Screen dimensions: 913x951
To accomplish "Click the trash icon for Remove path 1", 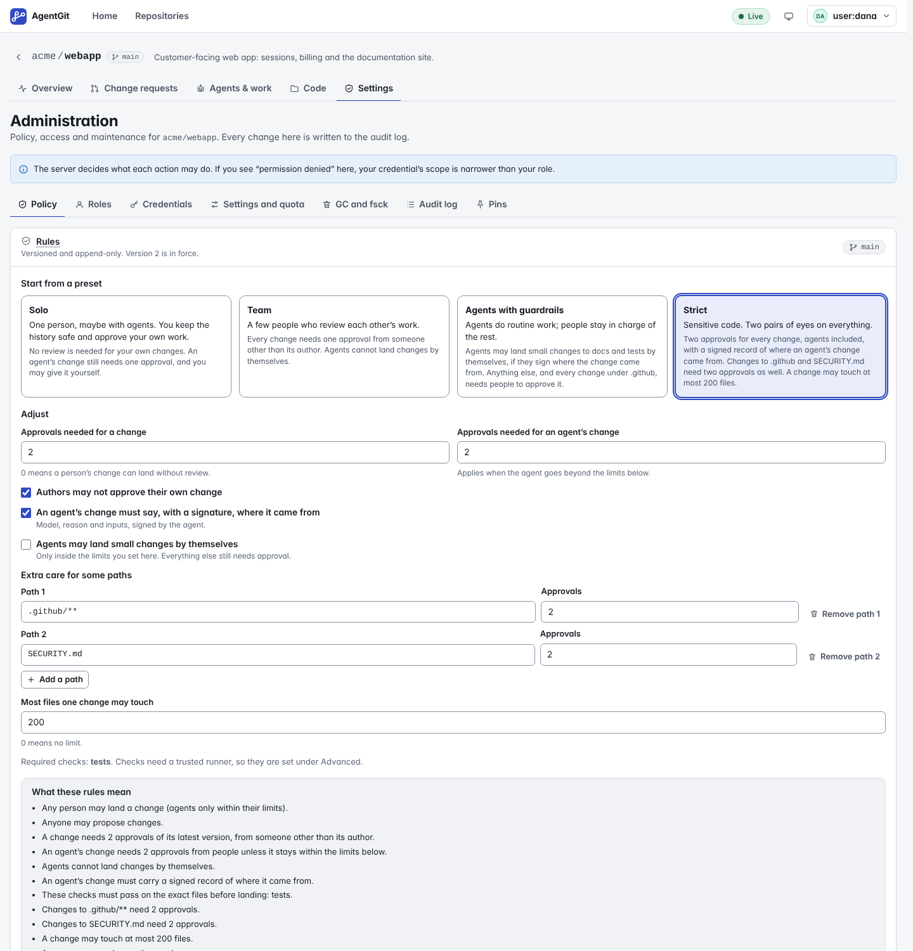I will [x=814, y=614].
